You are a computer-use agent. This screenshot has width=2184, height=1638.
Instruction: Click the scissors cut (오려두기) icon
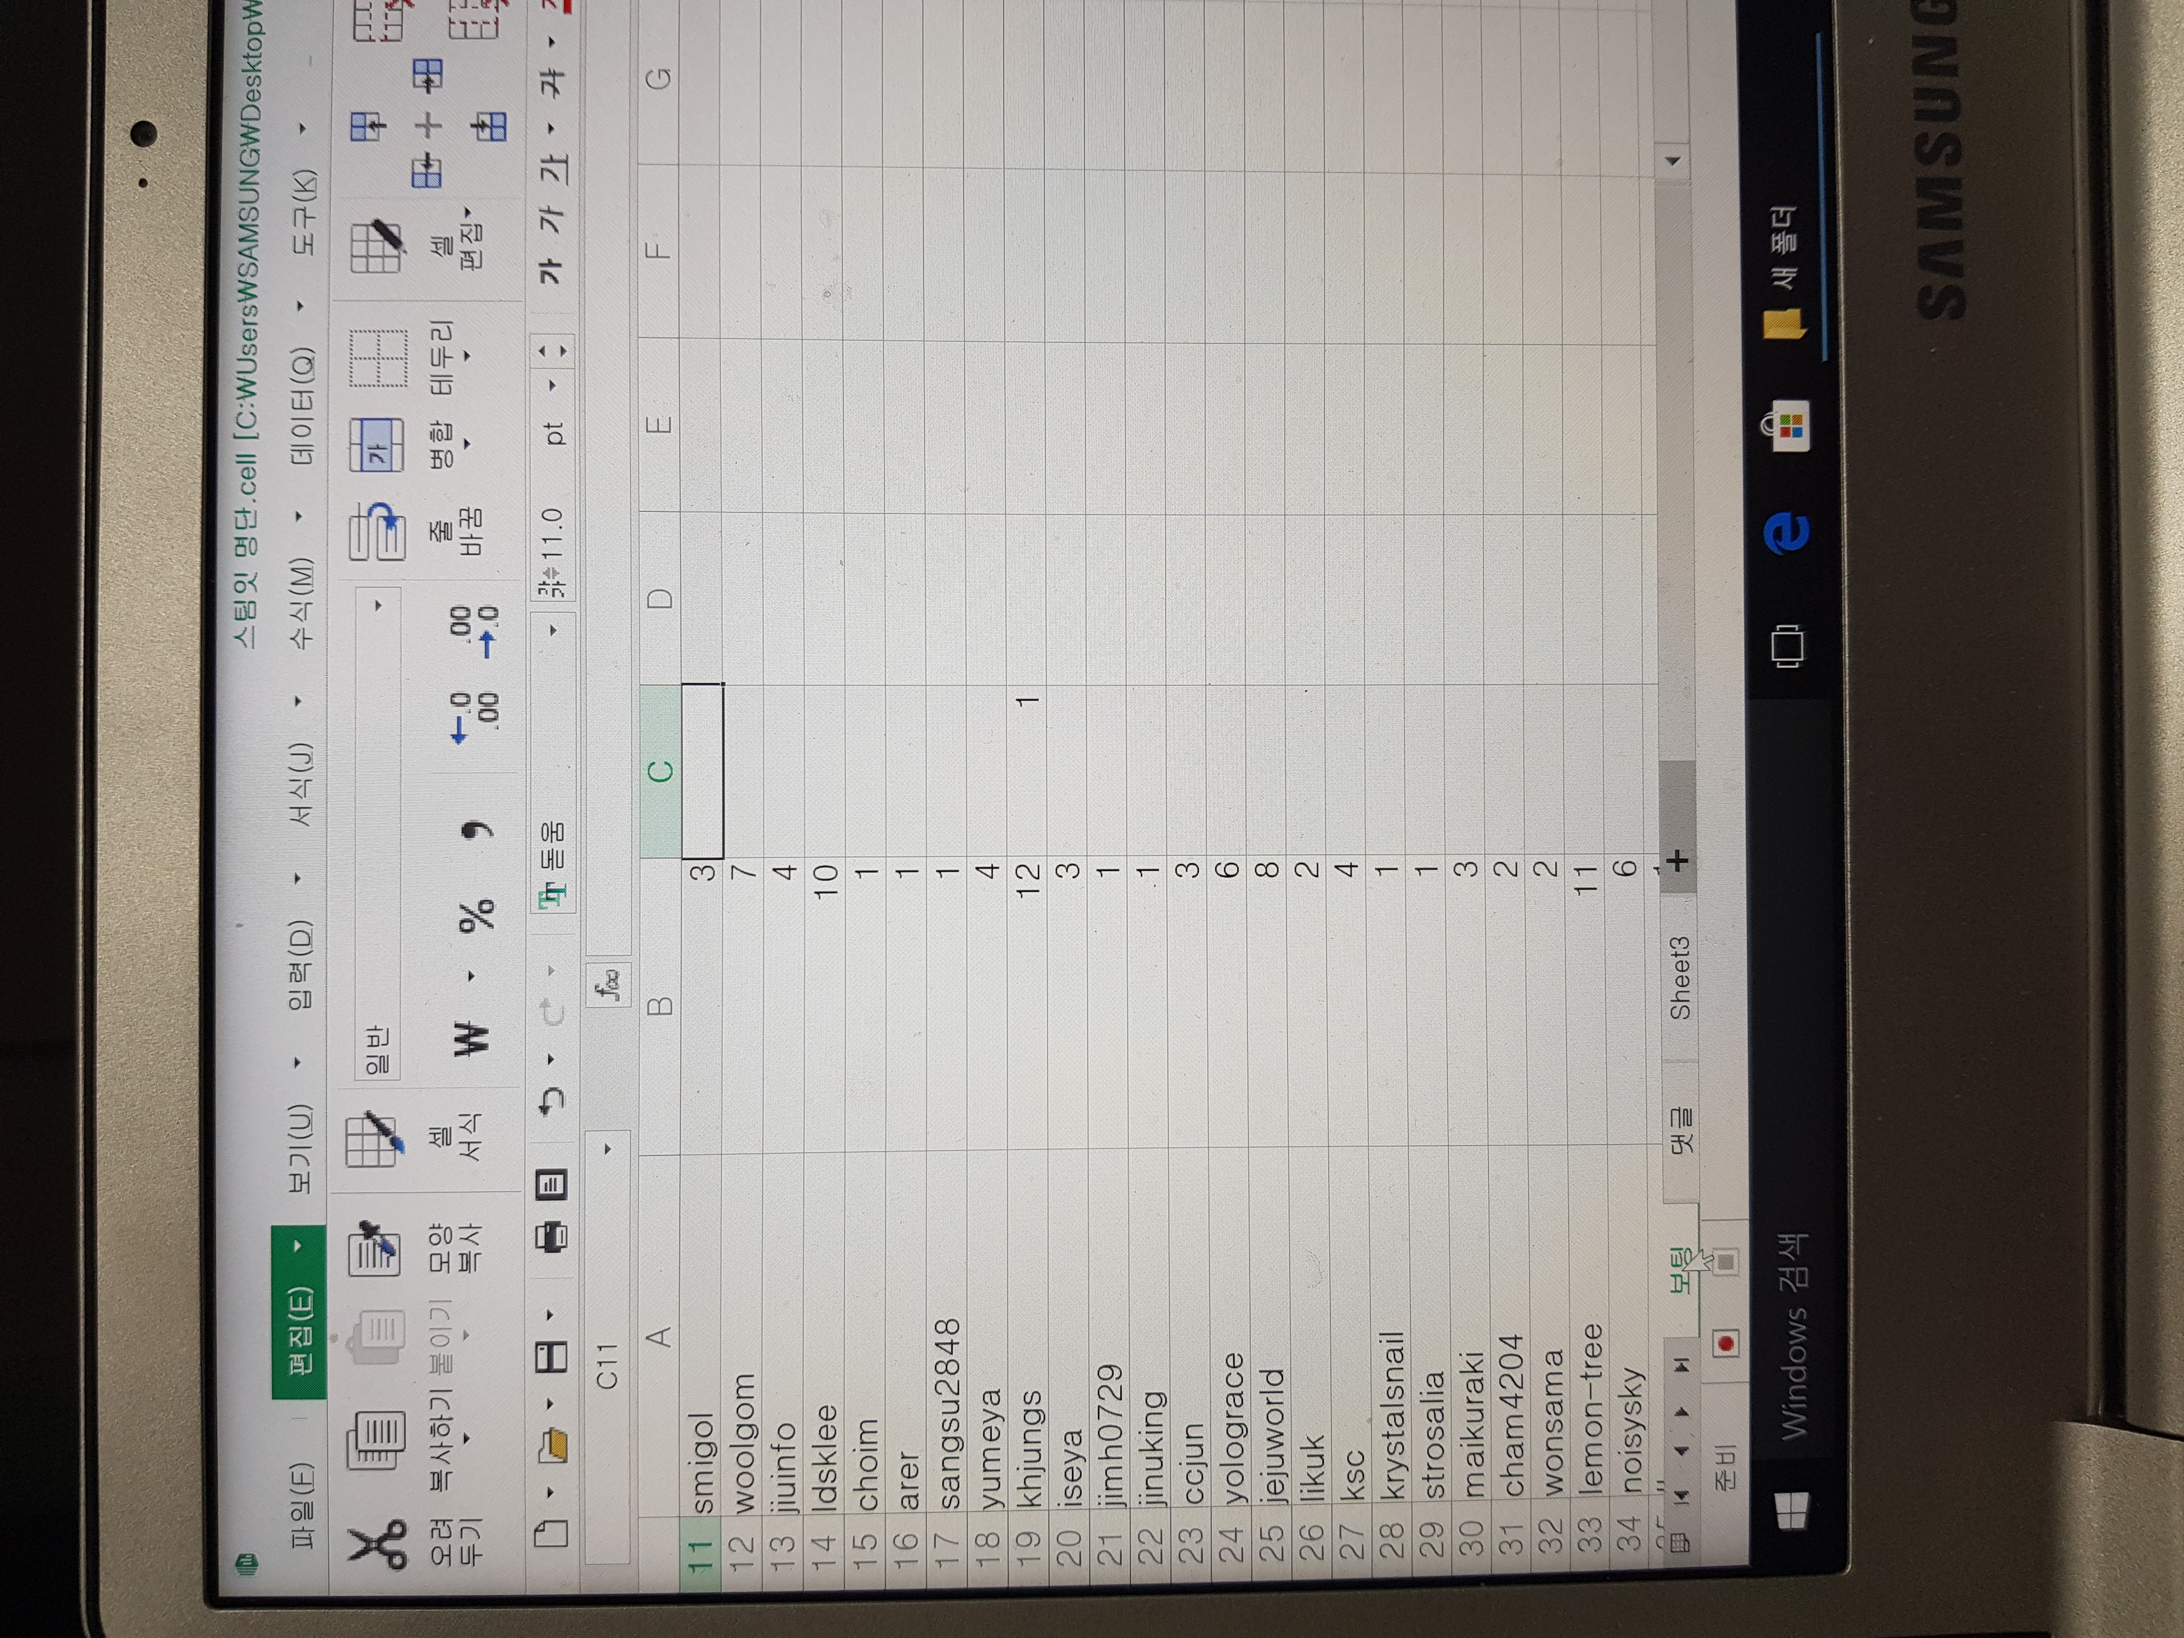tap(378, 1544)
